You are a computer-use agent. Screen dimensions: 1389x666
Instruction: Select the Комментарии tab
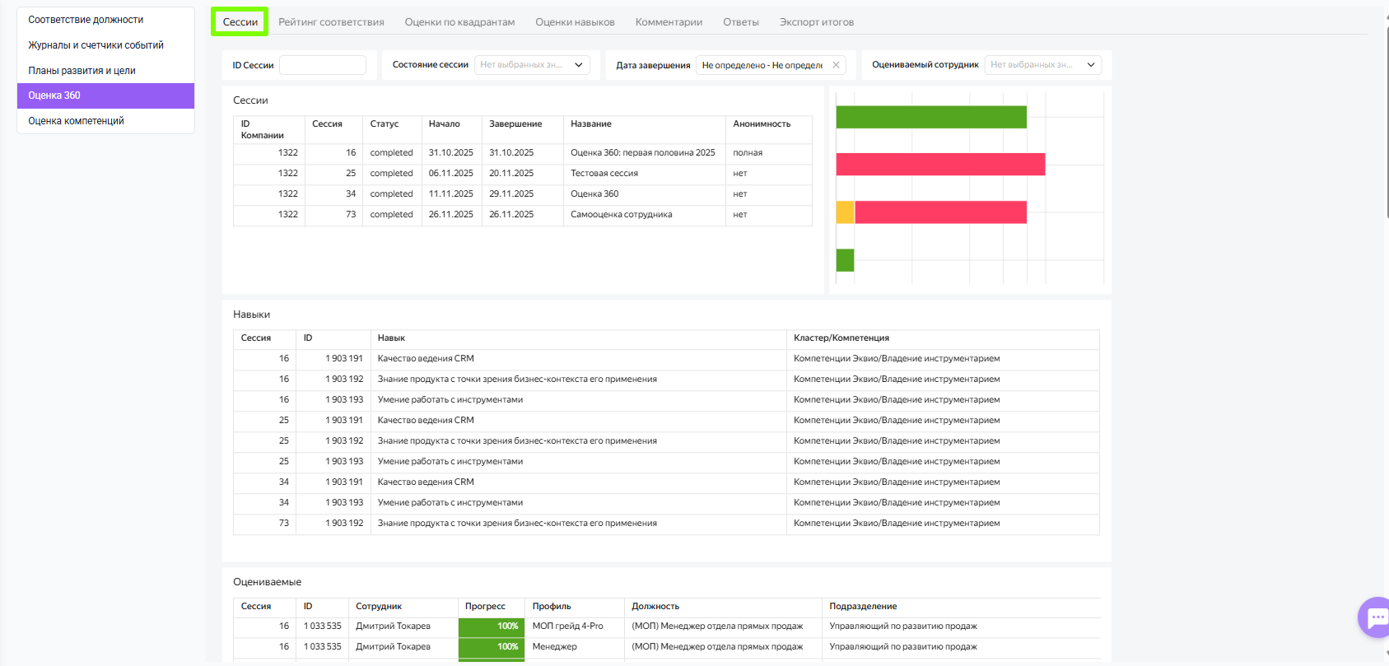coord(669,22)
